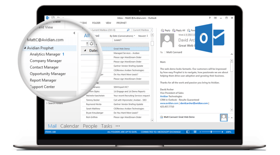Click the zoom slider handle
The image size is (280, 155).
point(211,132)
